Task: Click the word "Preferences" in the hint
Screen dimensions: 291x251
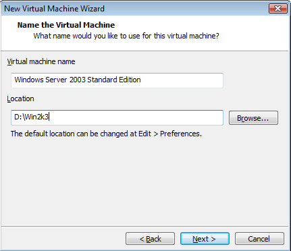Action: click(x=181, y=134)
